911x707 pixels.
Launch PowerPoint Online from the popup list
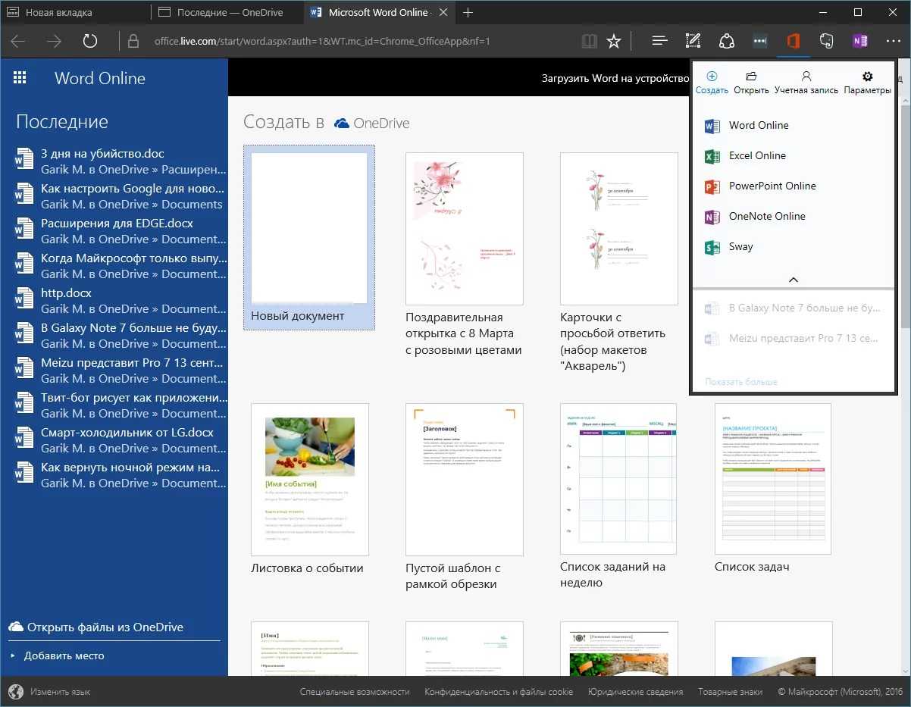coord(772,186)
